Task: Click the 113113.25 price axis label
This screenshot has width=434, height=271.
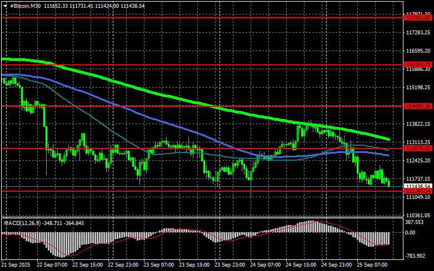Action: click(418, 142)
